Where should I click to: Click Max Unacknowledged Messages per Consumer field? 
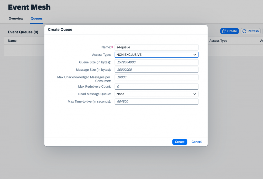tap(156, 77)
